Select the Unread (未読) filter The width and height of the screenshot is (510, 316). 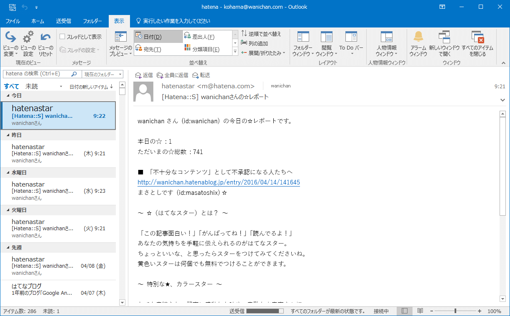click(x=32, y=86)
